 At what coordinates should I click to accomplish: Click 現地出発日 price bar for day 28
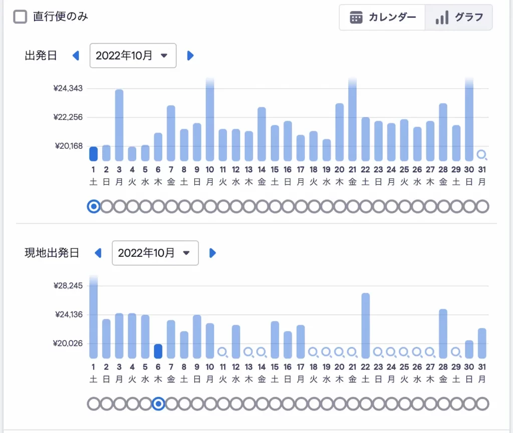(443, 334)
